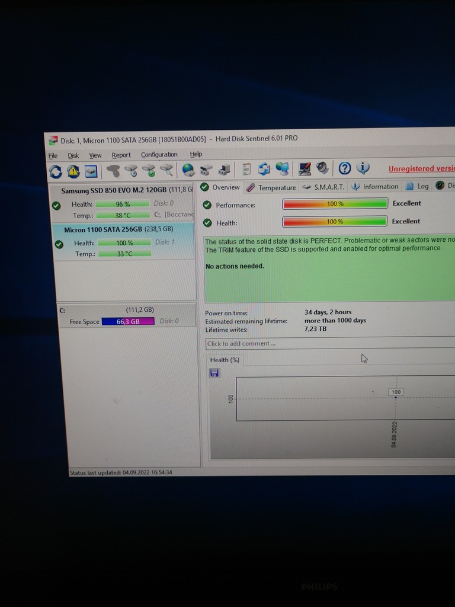This screenshot has height=607, width=455.
Task: Open the yellow warning-triangle alerts toolbar icon
Action: [x=73, y=171]
